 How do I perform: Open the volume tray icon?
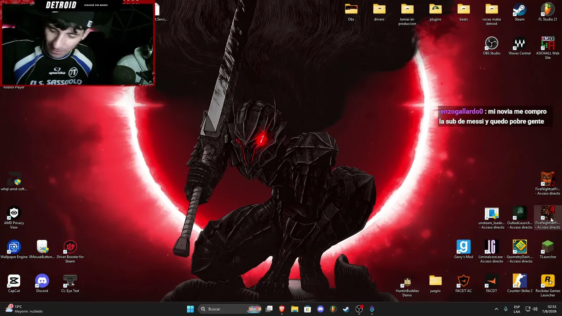(x=535, y=309)
